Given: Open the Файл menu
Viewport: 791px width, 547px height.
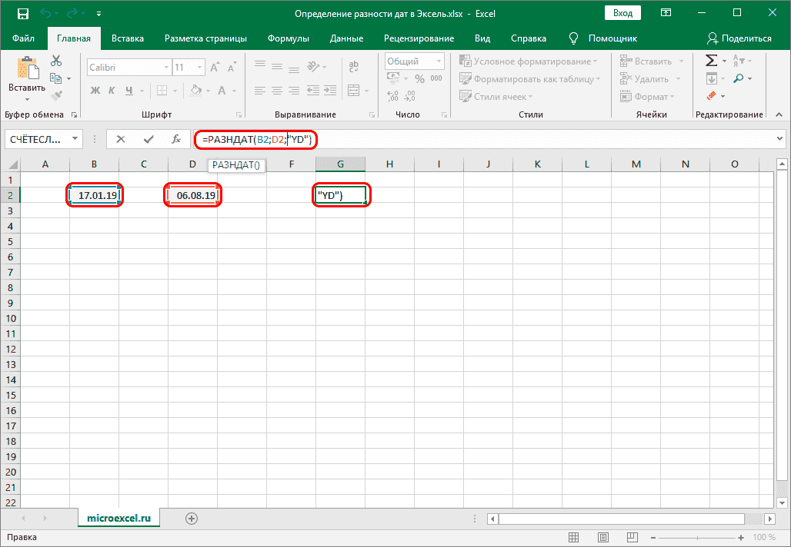Looking at the screenshot, I should coord(23,38).
